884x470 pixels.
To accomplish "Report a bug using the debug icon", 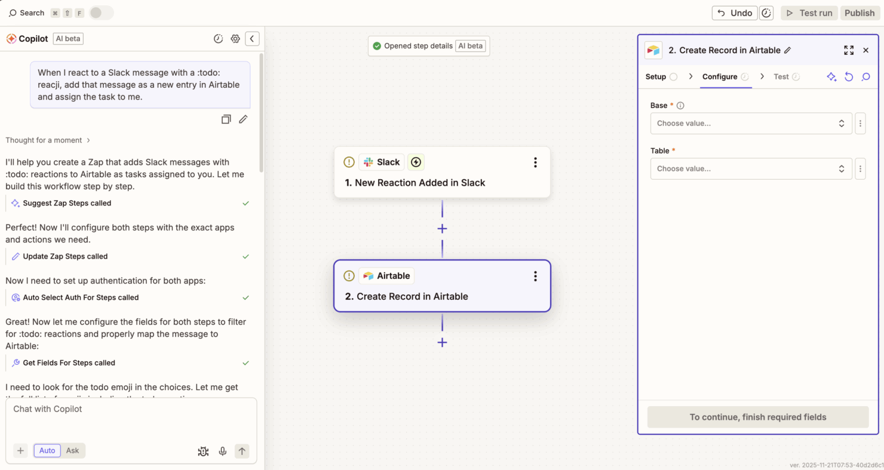I will pyautogui.click(x=203, y=451).
